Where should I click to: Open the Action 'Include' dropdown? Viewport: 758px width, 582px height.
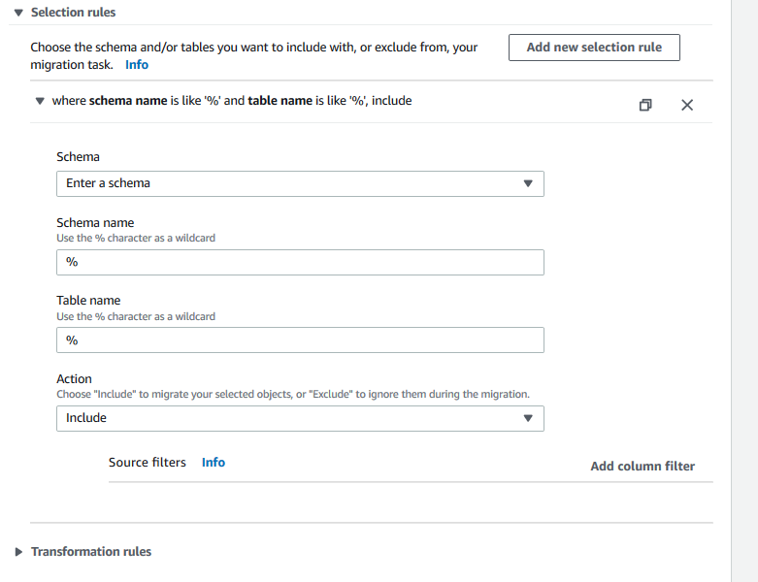[x=291, y=418]
